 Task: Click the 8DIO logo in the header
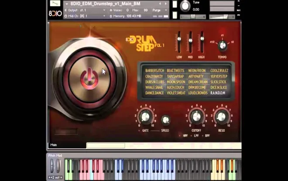tap(55, 14)
